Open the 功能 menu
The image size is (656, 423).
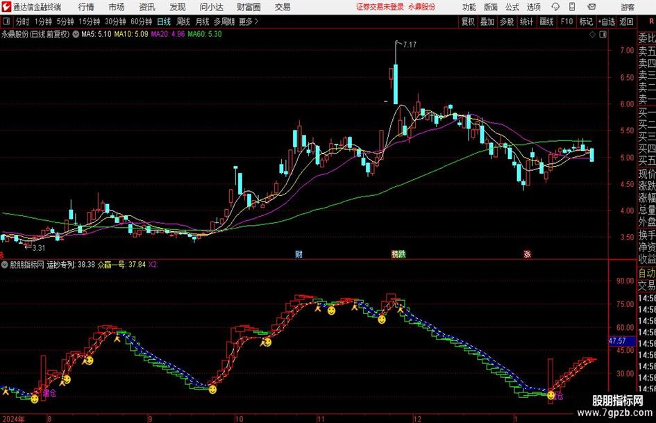(x=469, y=7)
